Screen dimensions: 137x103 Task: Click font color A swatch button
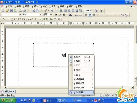70,15
